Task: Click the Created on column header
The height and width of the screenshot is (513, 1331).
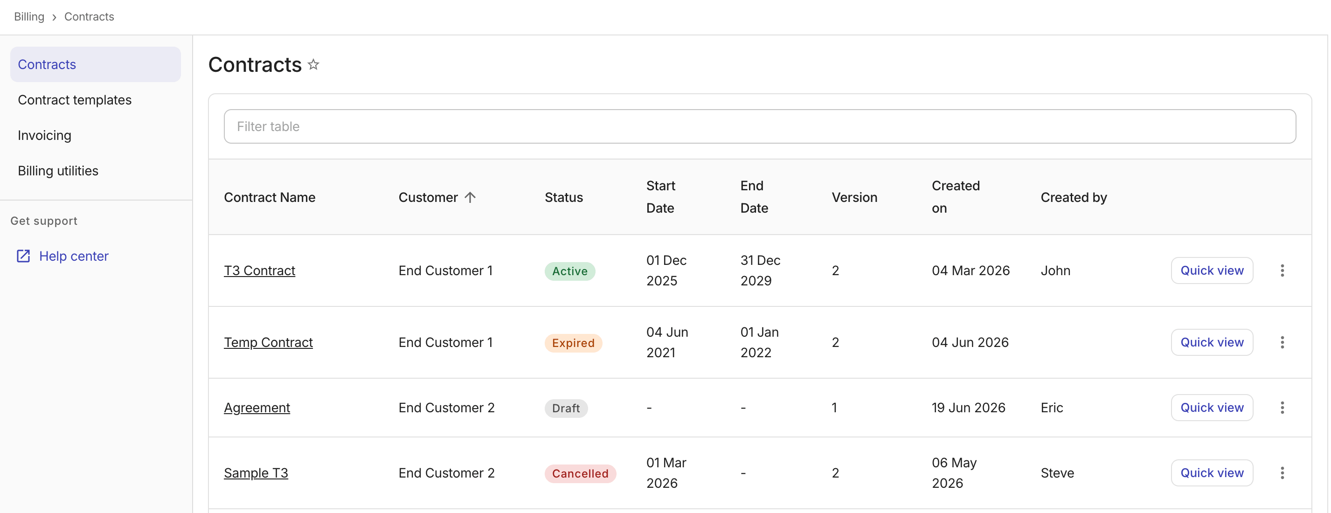Action: pos(956,197)
